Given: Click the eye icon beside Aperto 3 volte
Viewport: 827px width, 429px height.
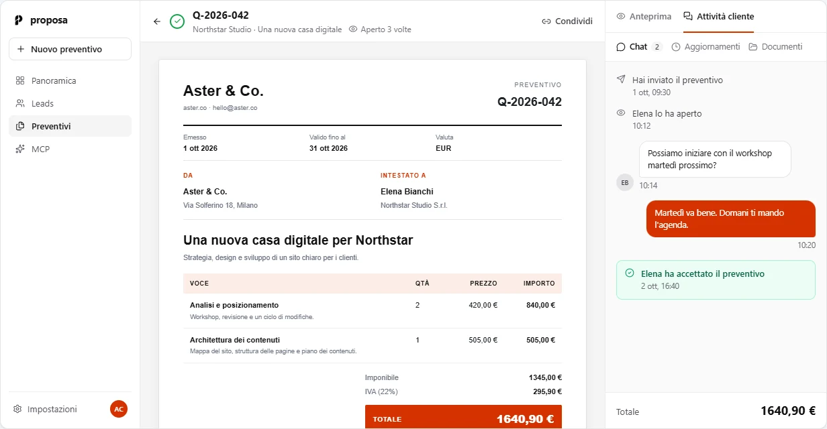Looking at the screenshot, I should tap(353, 29).
